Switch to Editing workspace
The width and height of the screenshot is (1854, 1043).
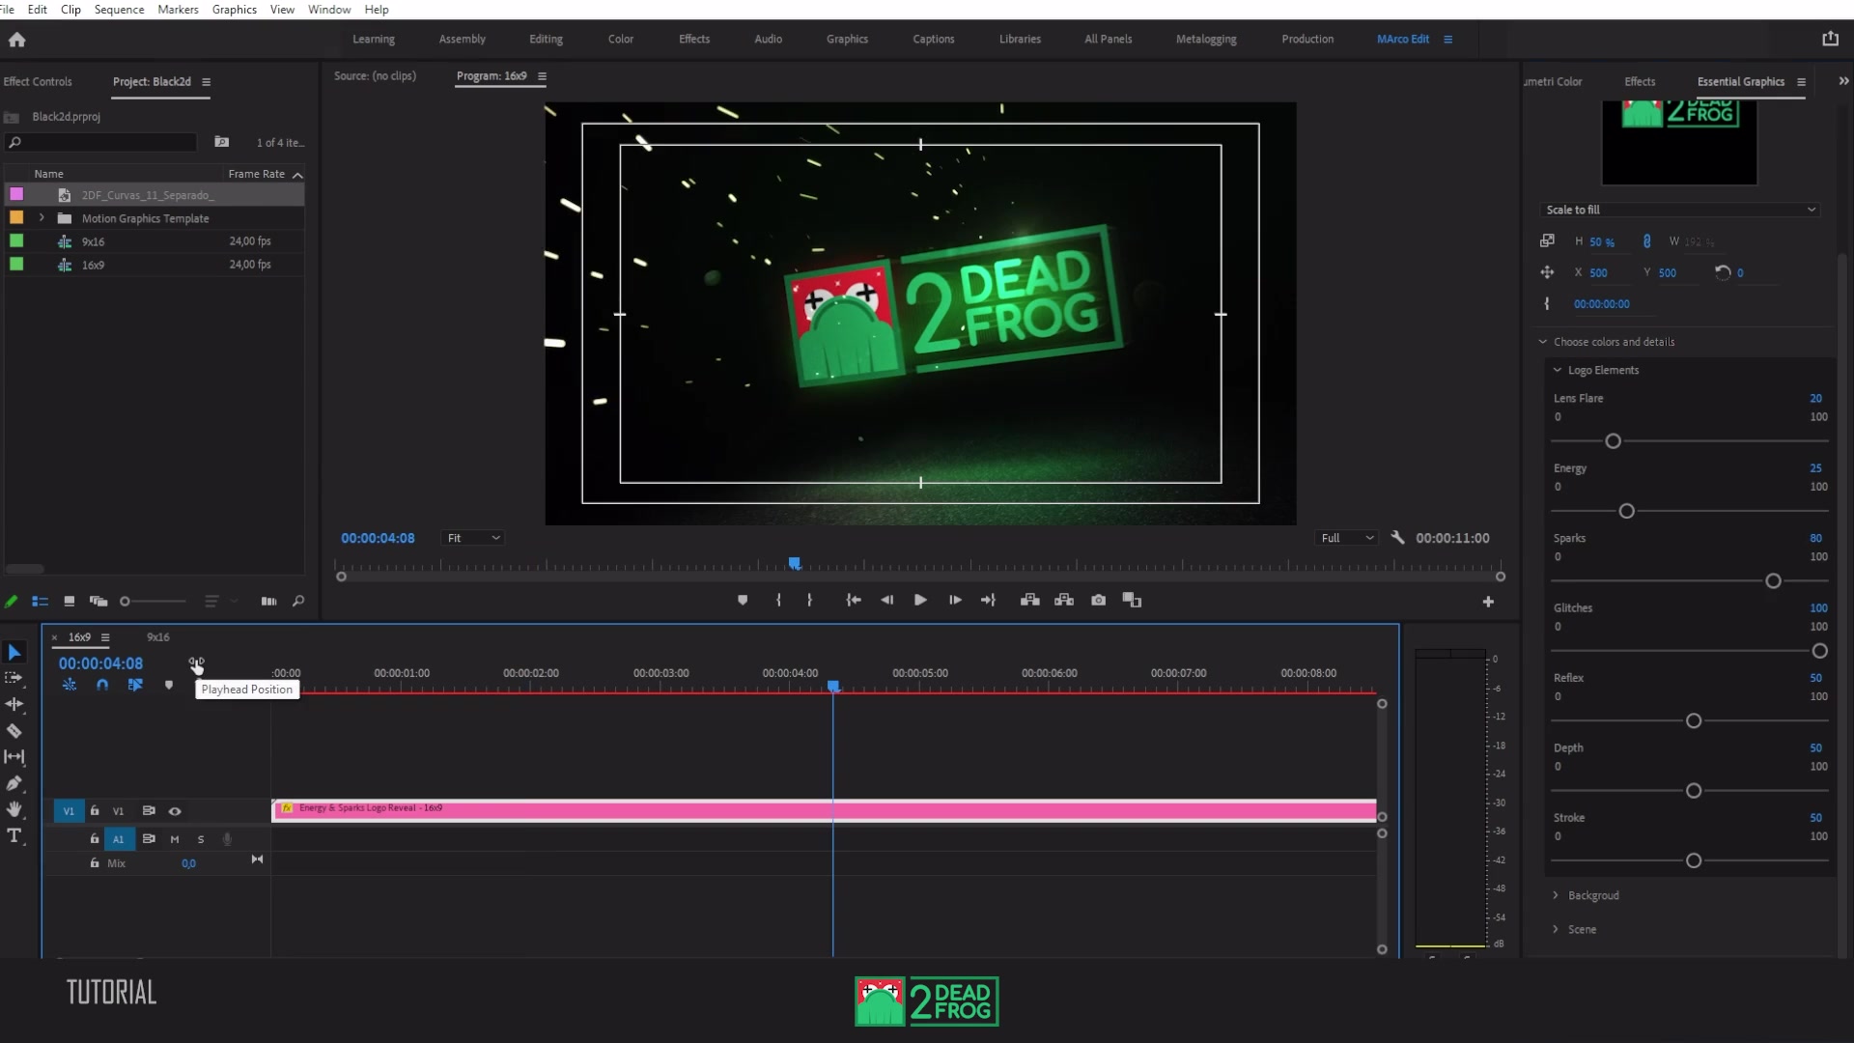[x=546, y=40]
